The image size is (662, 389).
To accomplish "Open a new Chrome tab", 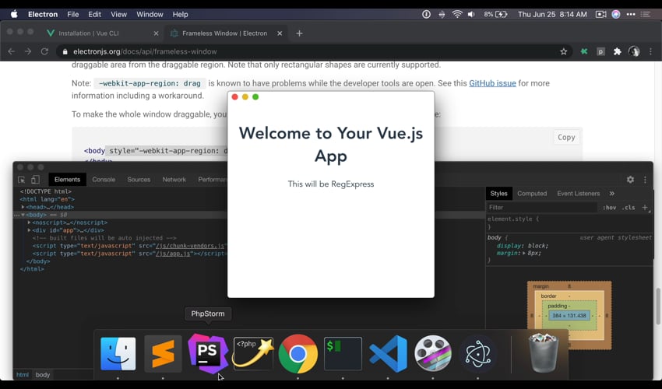I will point(299,33).
